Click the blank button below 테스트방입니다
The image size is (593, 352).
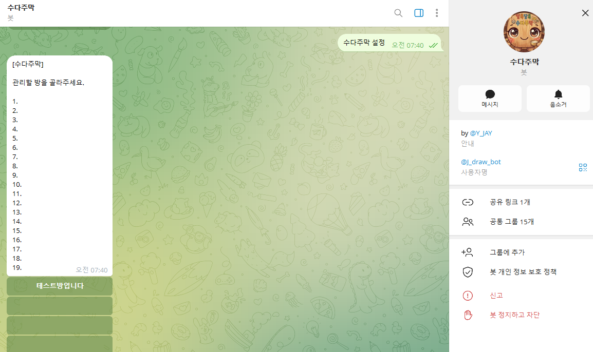pyautogui.click(x=60, y=305)
